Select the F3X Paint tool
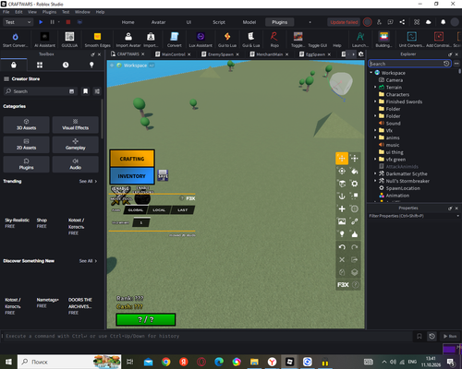Screen dimensions: 462x369 click(x=355, y=171)
